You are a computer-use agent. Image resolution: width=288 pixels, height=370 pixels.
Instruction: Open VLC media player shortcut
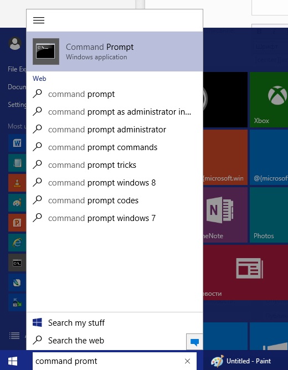pyautogui.click(x=17, y=183)
